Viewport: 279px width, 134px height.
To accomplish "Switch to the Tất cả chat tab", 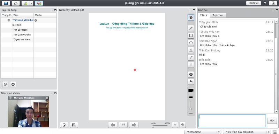I will click(x=204, y=15).
